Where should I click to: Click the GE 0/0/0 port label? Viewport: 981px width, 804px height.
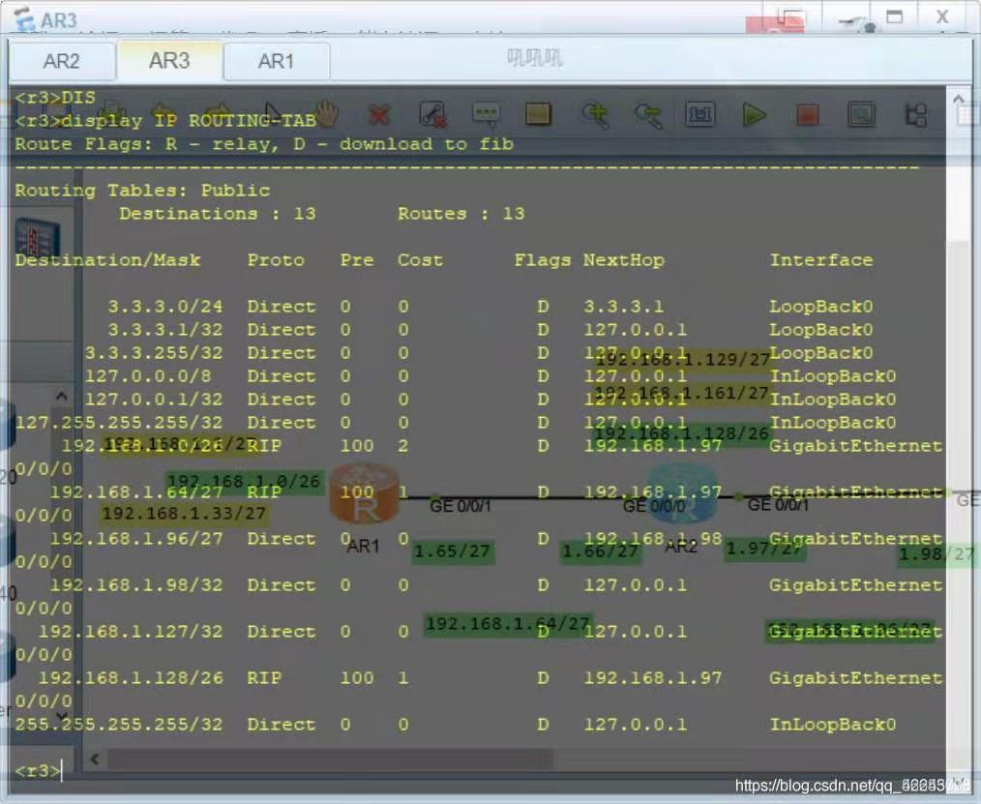(x=654, y=506)
